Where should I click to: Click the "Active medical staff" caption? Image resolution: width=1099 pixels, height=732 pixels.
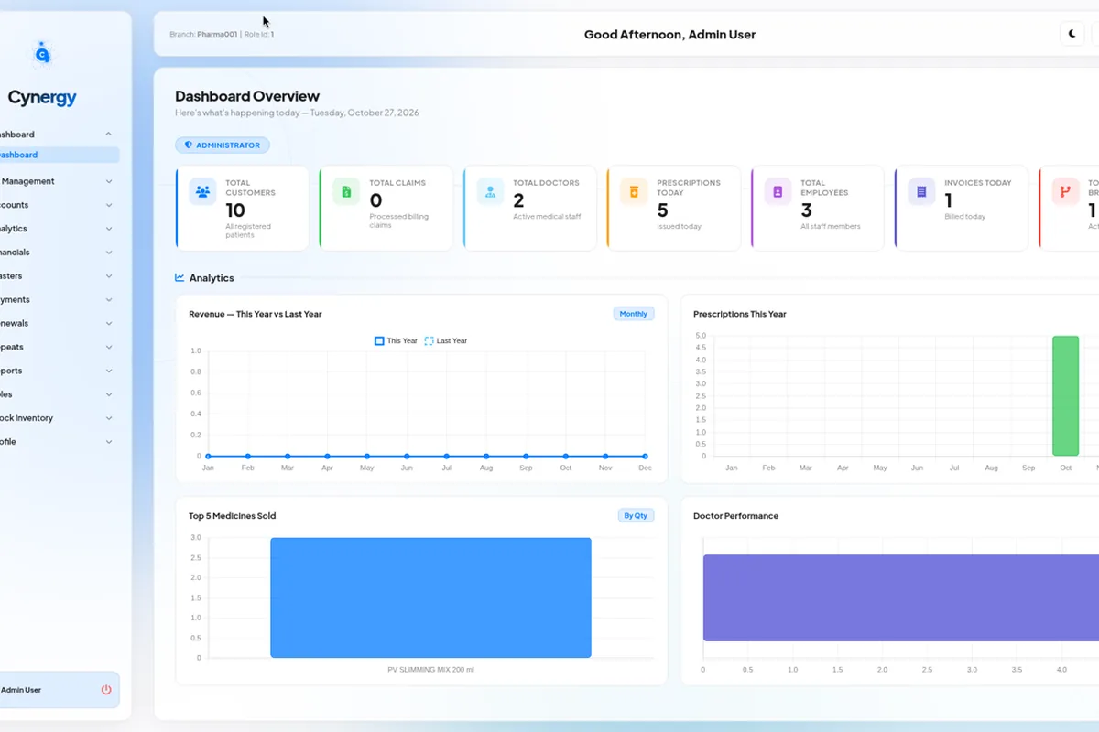tap(547, 217)
